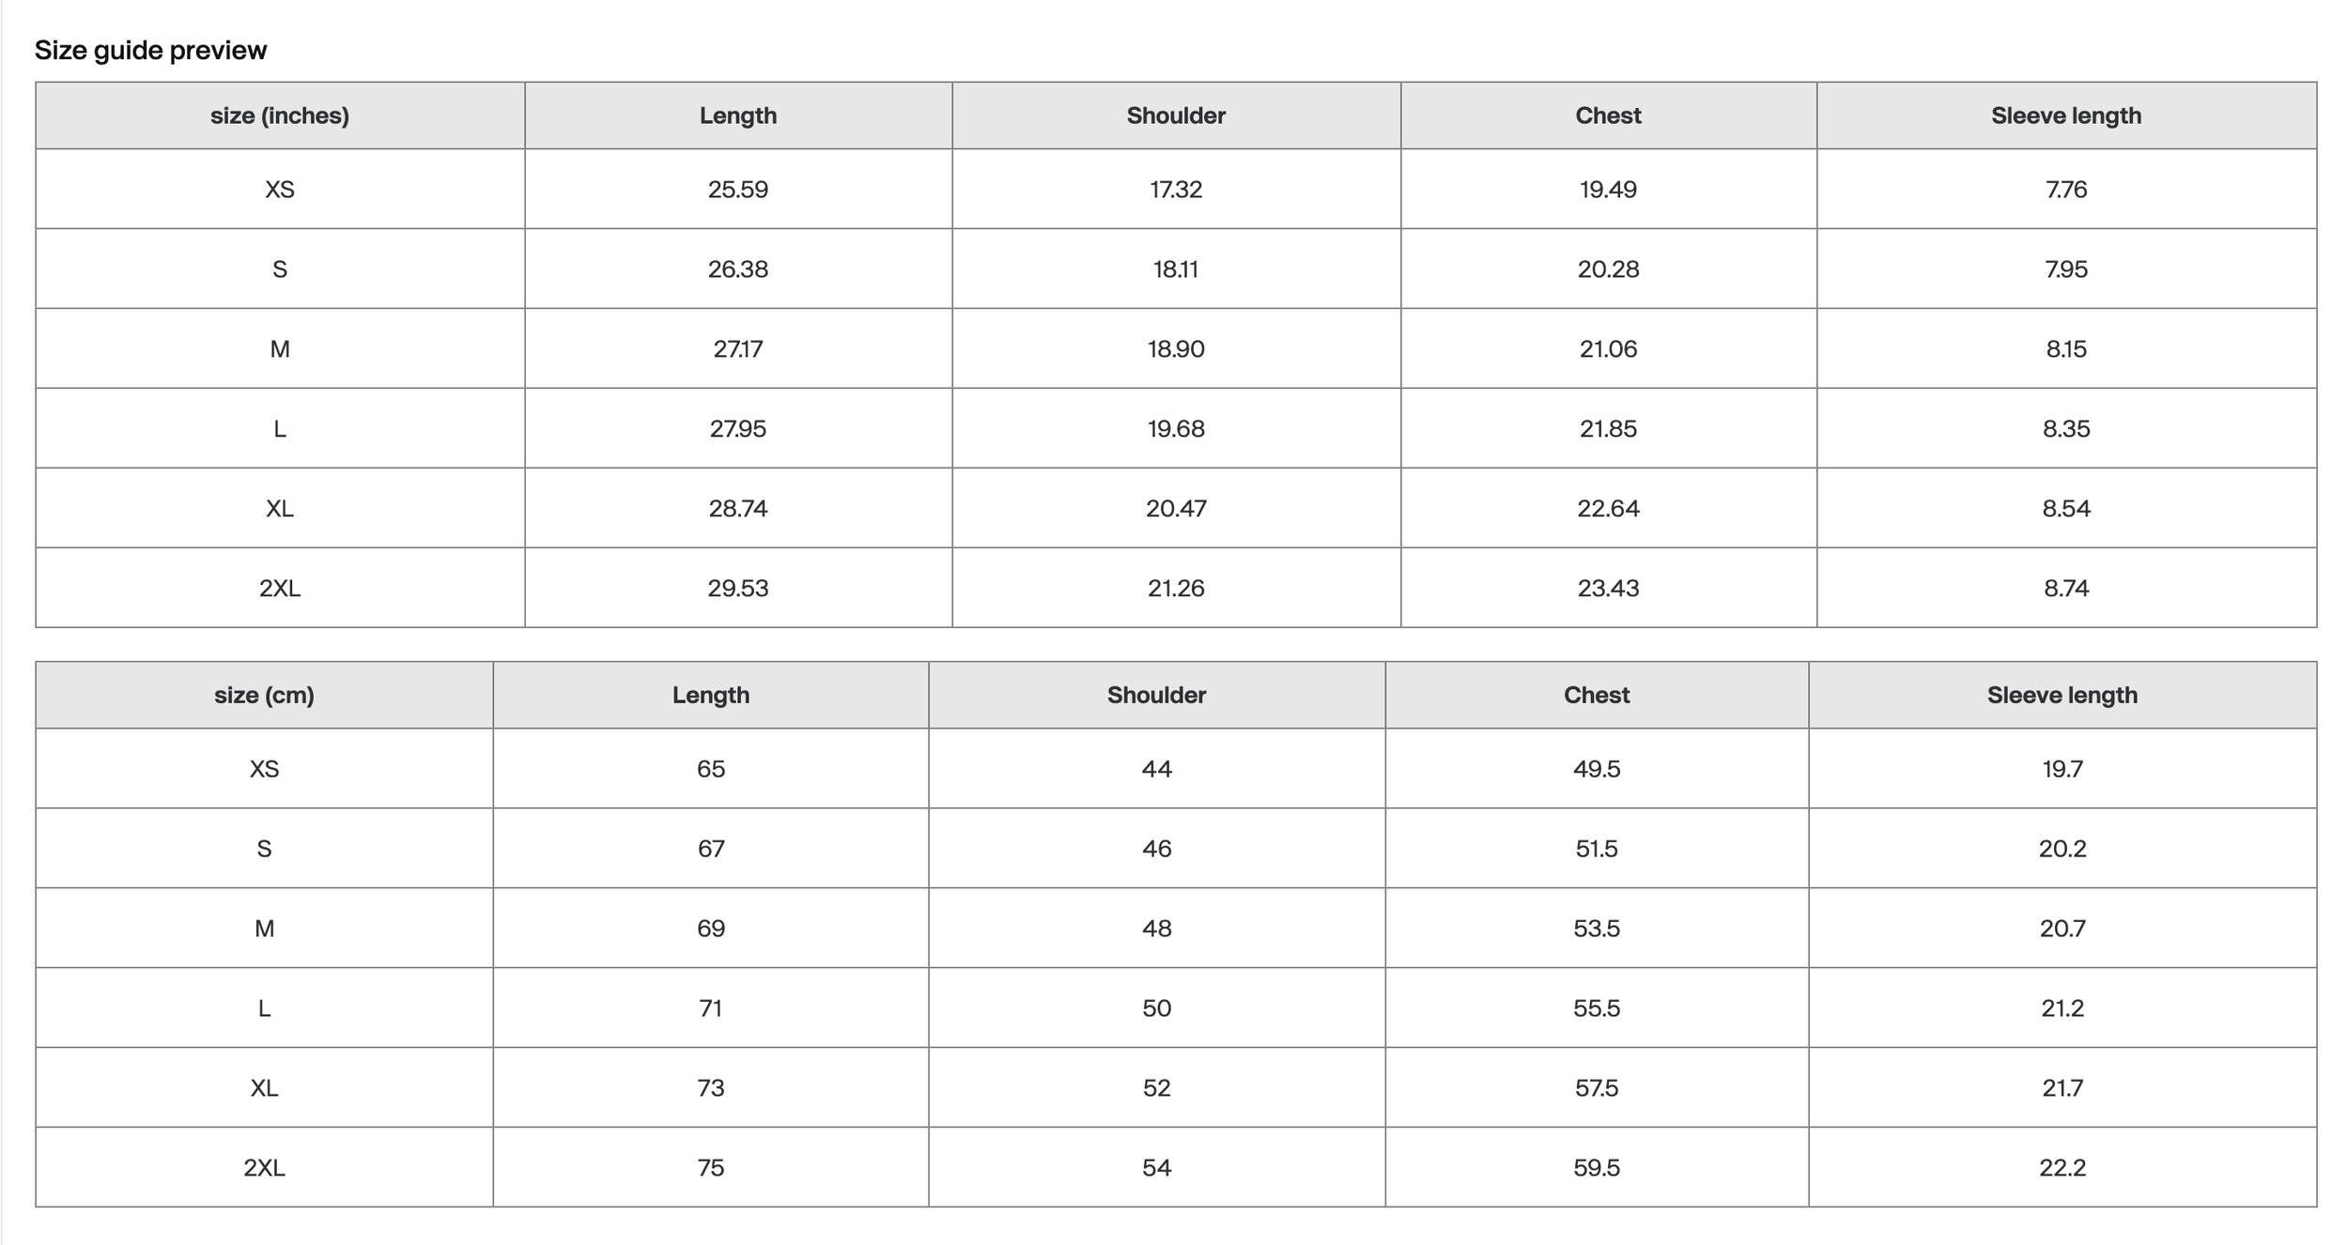Image resolution: width=2348 pixels, height=1245 pixels.
Task: Select the M shoulder value 48
Action: 1156,929
